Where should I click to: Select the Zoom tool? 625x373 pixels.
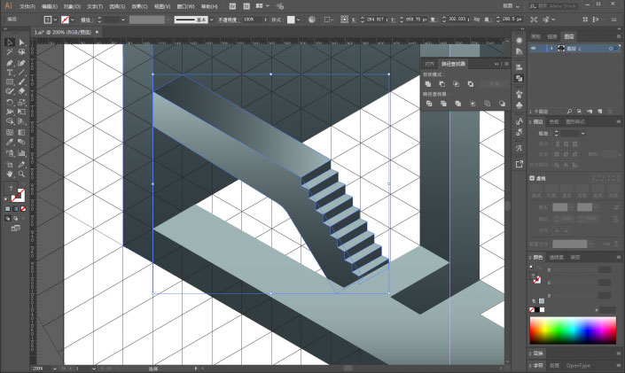pyautogui.click(x=21, y=175)
